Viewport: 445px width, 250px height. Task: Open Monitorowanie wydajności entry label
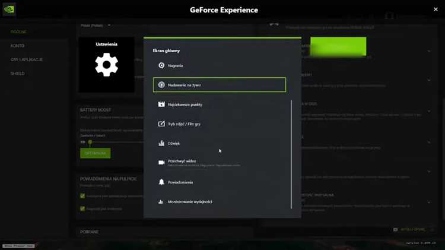[190, 202]
